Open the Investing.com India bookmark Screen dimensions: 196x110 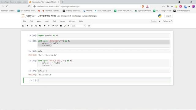coord(72,11)
